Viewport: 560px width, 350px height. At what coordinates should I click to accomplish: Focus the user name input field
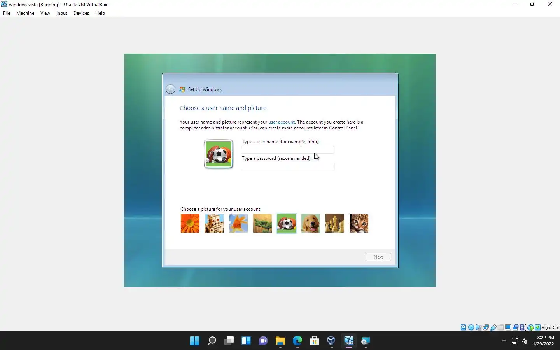288,150
